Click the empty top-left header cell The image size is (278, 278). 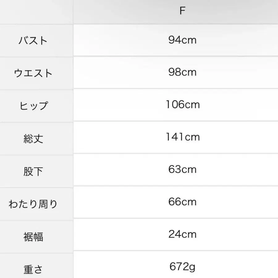(x=36, y=12)
